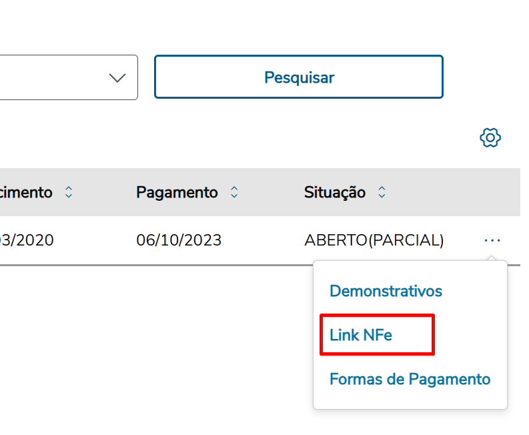
Task: Click inside the combo box field
Action: point(53,77)
